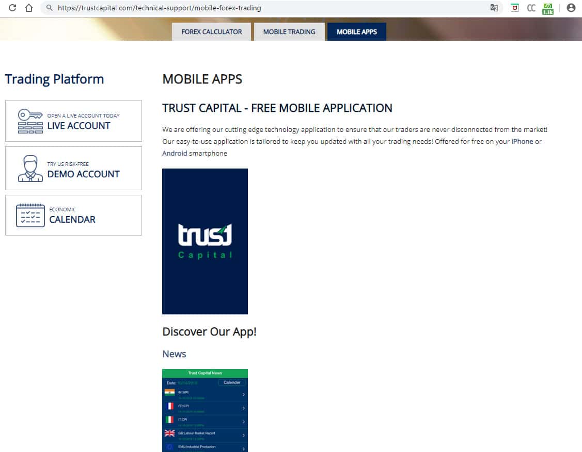Expand the EMU Industrial Production chevron
Viewport: 582px width, 452px height.
(x=244, y=449)
